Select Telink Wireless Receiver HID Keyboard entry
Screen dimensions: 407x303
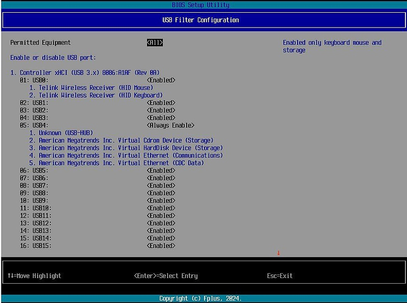(96, 96)
